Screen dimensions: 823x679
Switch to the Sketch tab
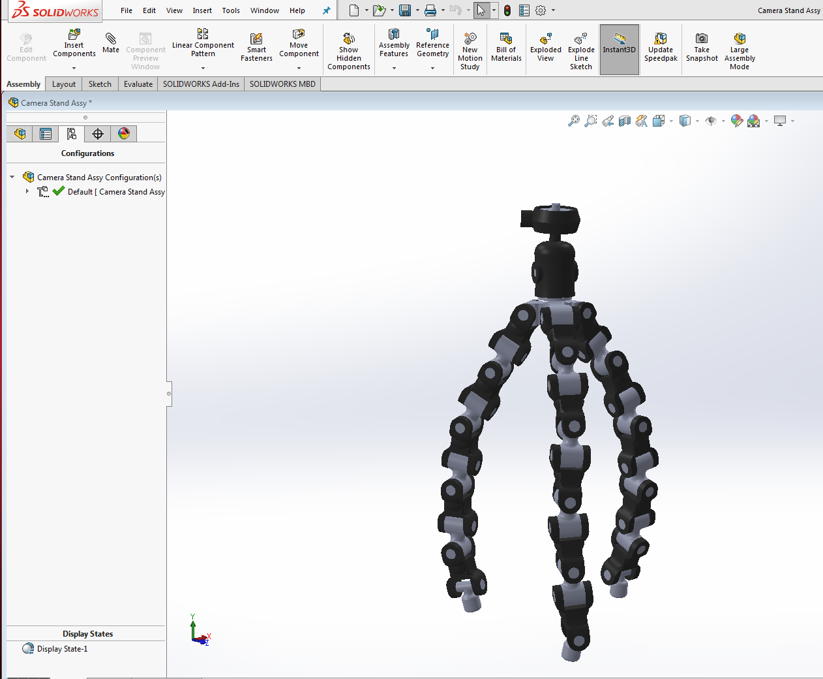[100, 84]
